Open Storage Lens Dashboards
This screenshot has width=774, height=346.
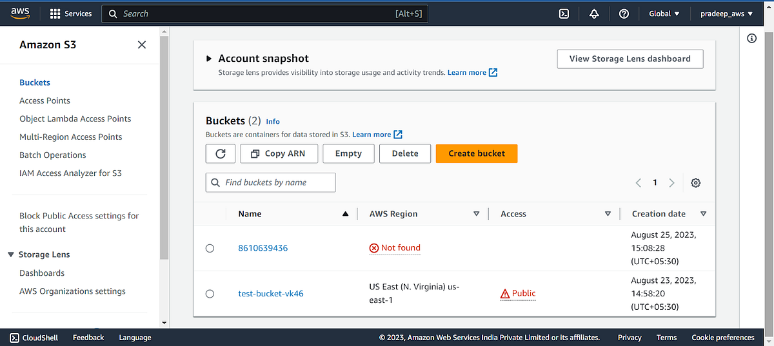42,273
